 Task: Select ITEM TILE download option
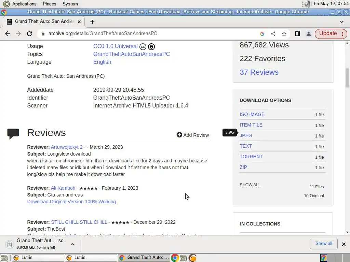coord(251,125)
